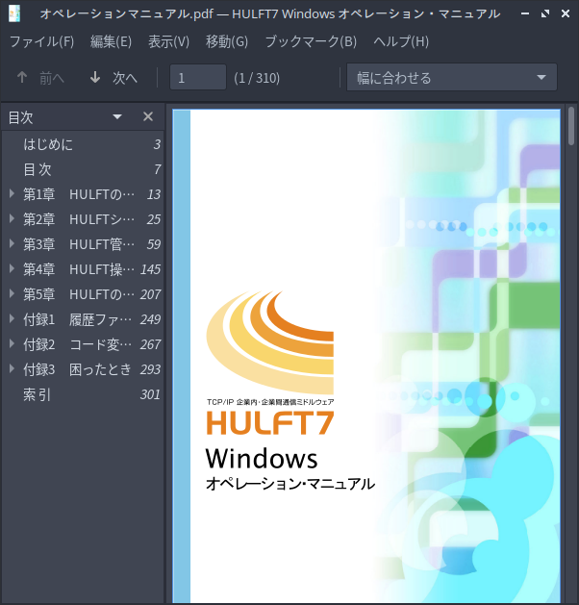Expand the 第4章 chapter entry
The width and height of the screenshot is (579, 605).
point(12,269)
